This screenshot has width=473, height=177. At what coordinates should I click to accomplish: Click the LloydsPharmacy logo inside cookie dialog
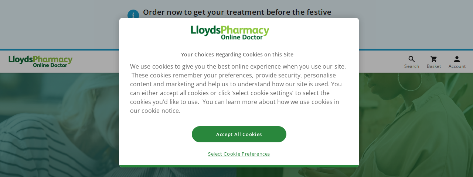tap(230, 32)
